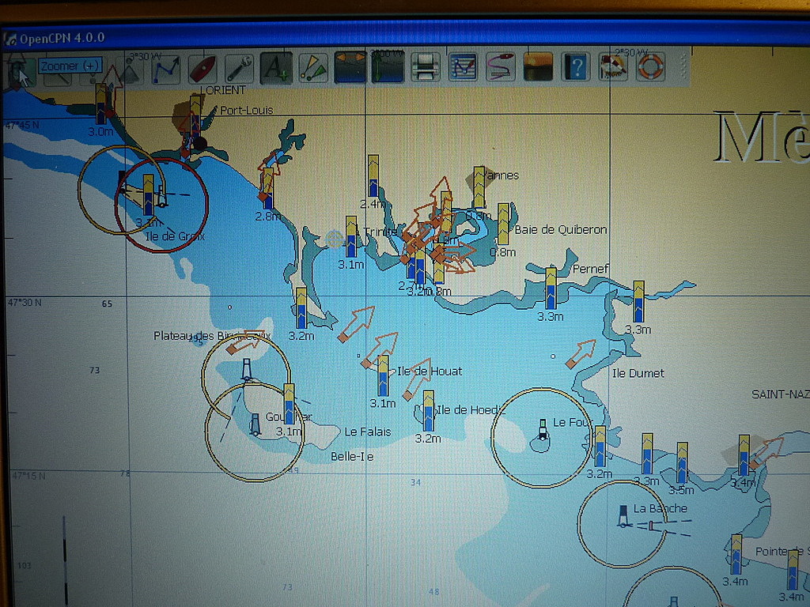The width and height of the screenshot is (810, 607).
Task: Click the Ile Dumet label
Action: [x=638, y=373]
